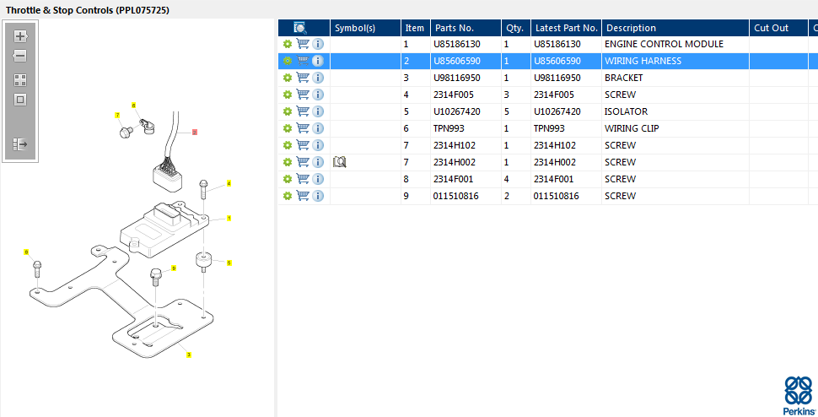Screen dimensions: 818x417
Task: Add WIRING CLIP TPN993 to cart
Action: point(303,127)
